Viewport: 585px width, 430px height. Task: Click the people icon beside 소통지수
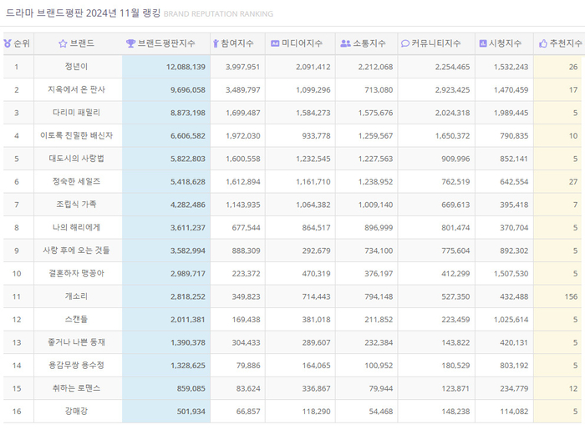pyautogui.click(x=345, y=43)
